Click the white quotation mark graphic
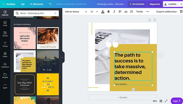183x104 pixels. click(112, 43)
